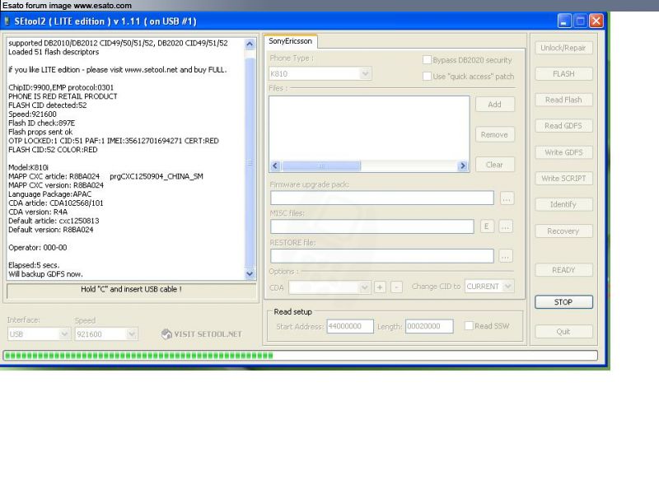
Task: Open the Change CID to CURRENT dropdown
Action: click(x=507, y=286)
